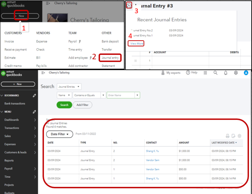Click the New button above BOOKMARKS
The width and height of the screenshot is (252, 194).
tap(18, 84)
